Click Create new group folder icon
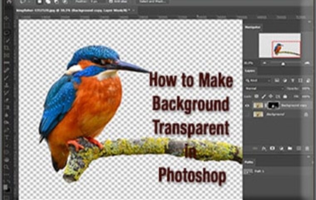 [290, 148]
